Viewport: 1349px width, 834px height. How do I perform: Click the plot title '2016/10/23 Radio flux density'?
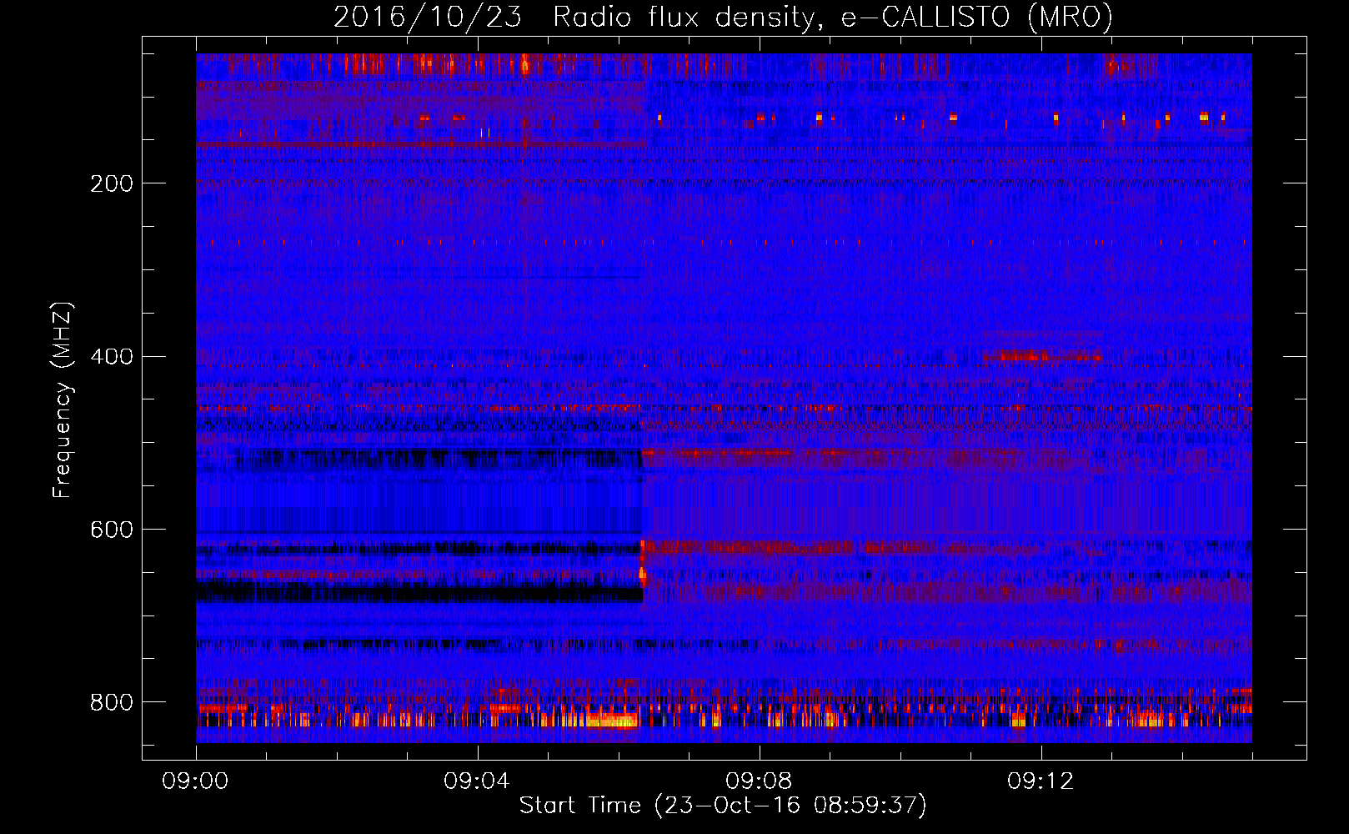point(723,17)
